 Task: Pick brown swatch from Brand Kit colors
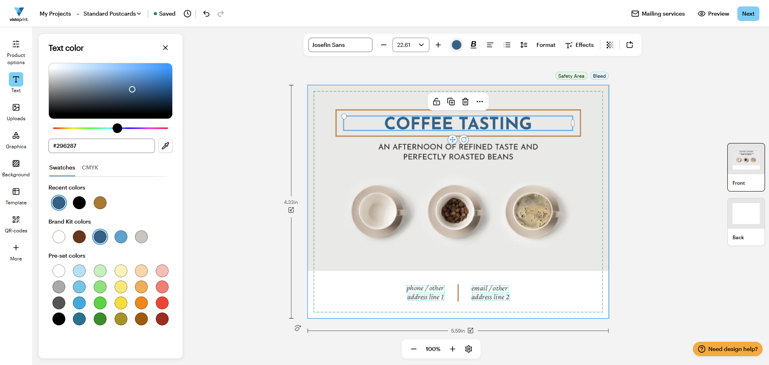79,237
